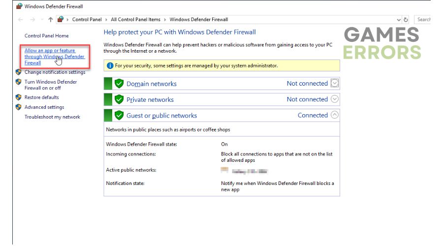Collapse the Guest or public networks section
The image size is (443, 246).
[335, 115]
